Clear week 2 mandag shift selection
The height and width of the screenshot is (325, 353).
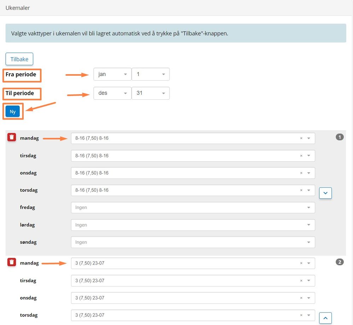(301, 263)
